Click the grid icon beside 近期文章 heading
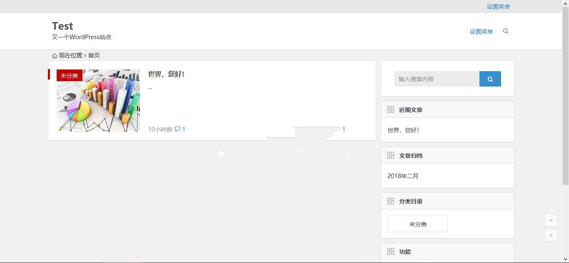 390,109
